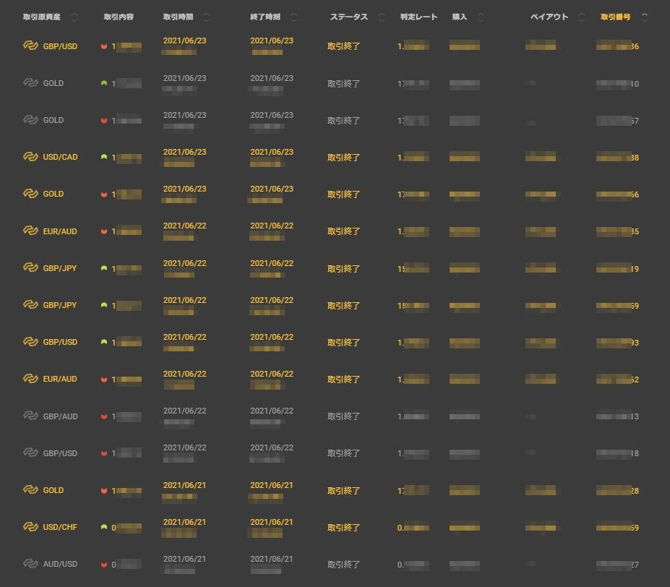Sort by 取引番号 using its sort arrows
Screen dimensions: 670x587
[645, 17]
